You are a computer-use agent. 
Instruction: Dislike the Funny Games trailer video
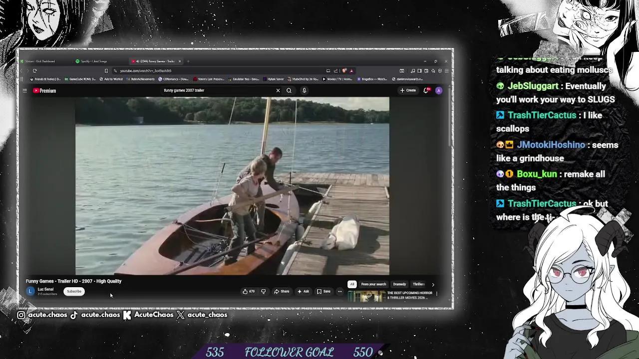click(264, 292)
